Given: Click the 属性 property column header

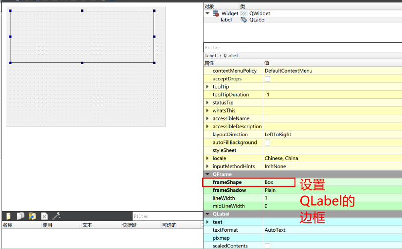Looking at the screenshot, I should point(233,63).
